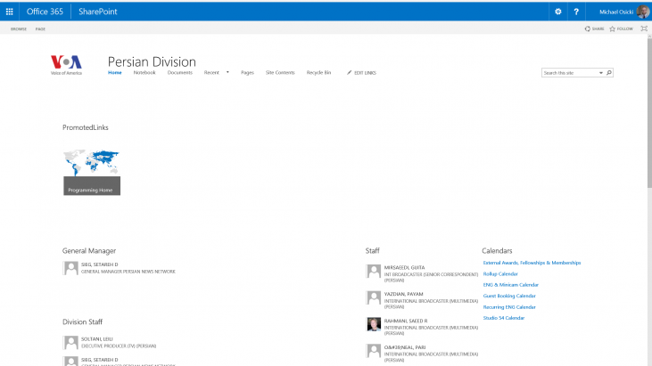The width and height of the screenshot is (652, 366).
Task: Open the help question mark
Action: click(576, 12)
